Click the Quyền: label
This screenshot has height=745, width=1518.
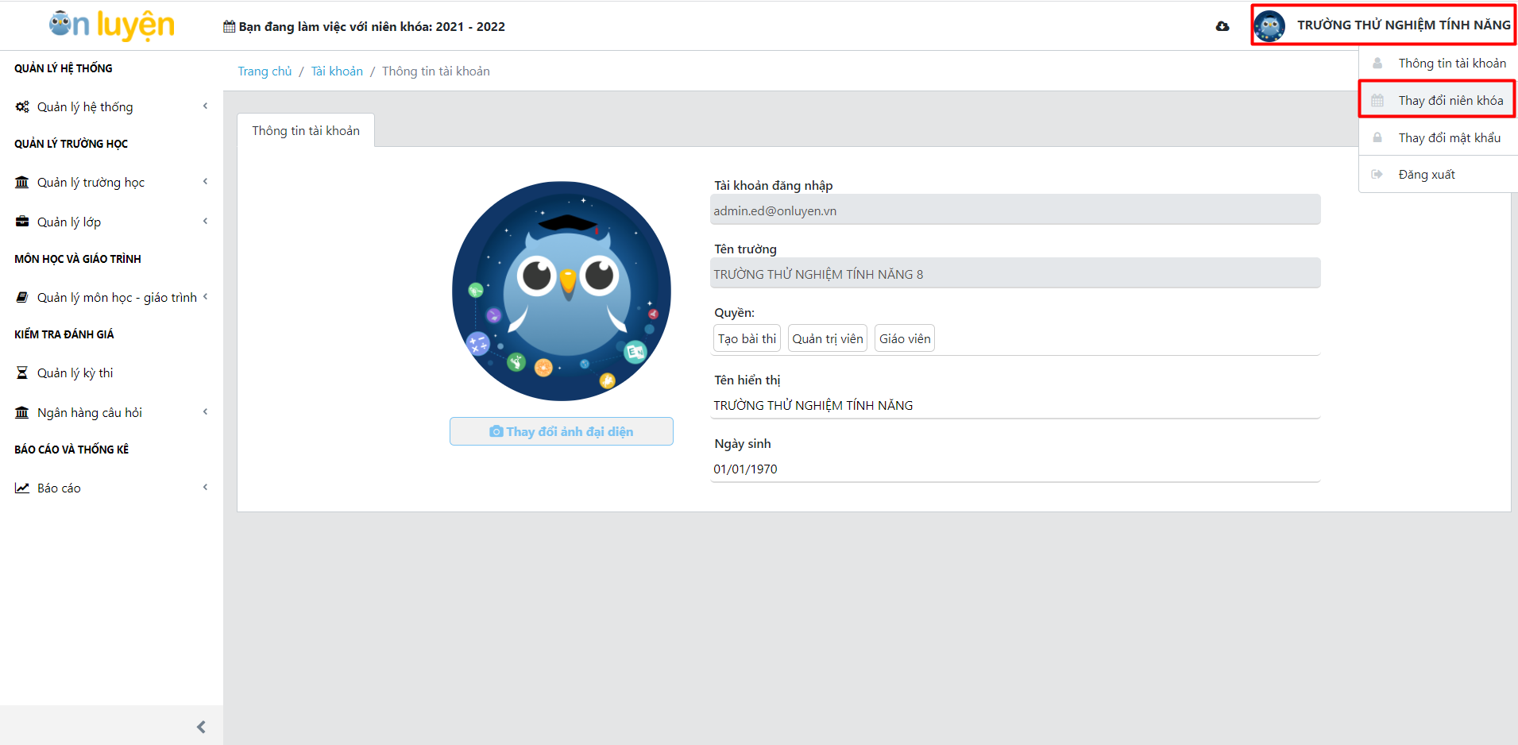pos(734,313)
